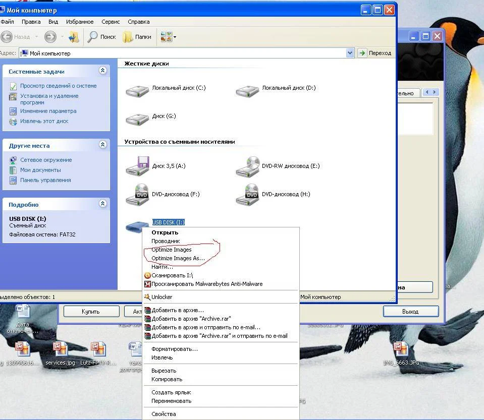The image size is (484, 420).
Task: Open Установка и удаление программ link
Action: tap(49, 99)
